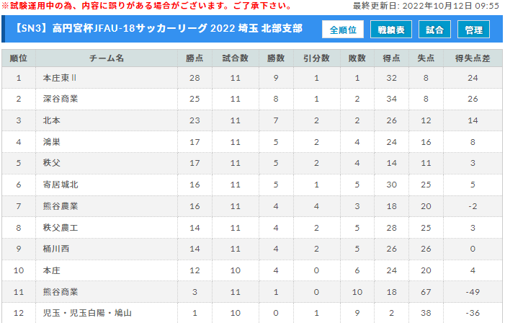Click the 鴻巣 team row
Image resolution: width=505 pixels, height=323 pixels.
pyautogui.click(x=252, y=142)
